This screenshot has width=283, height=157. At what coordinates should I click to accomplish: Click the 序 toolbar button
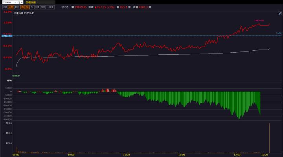tap(32, 7)
